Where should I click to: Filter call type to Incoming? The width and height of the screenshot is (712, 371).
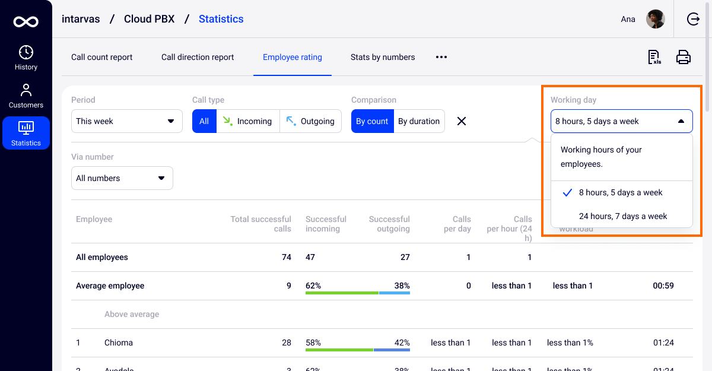(247, 121)
